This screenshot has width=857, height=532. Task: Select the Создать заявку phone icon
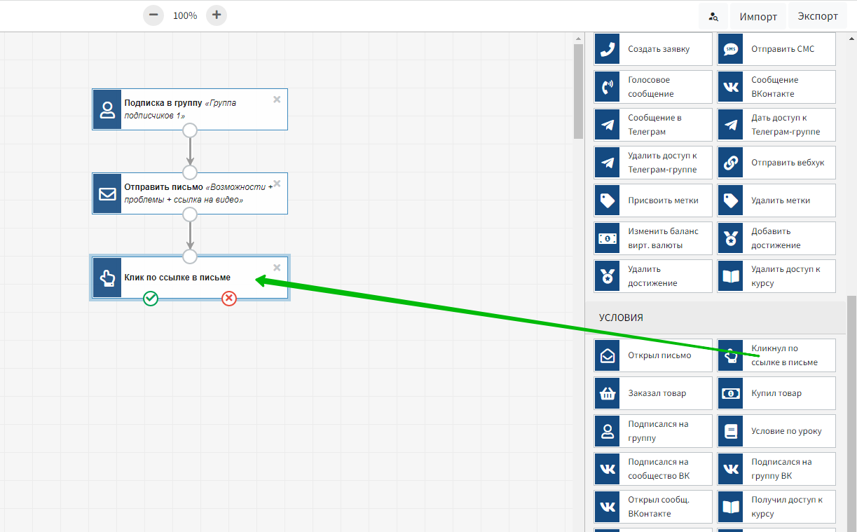pos(608,49)
